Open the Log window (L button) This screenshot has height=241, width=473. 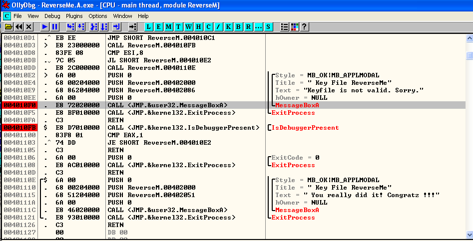pos(148,27)
